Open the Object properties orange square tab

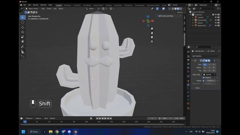point(188,81)
